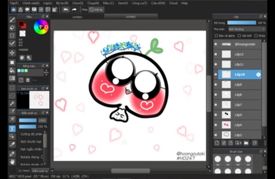Click the brush size slider showing 1000

click(28, 120)
